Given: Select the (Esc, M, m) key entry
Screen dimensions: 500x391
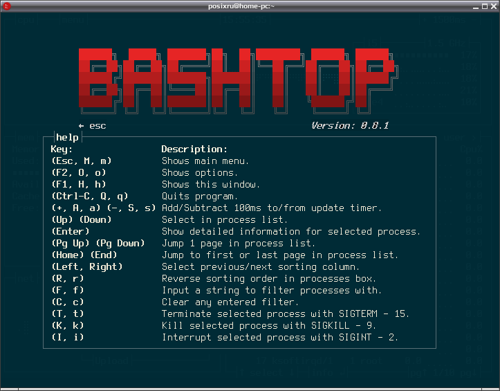Looking at the screenshot, I should 82,161.
